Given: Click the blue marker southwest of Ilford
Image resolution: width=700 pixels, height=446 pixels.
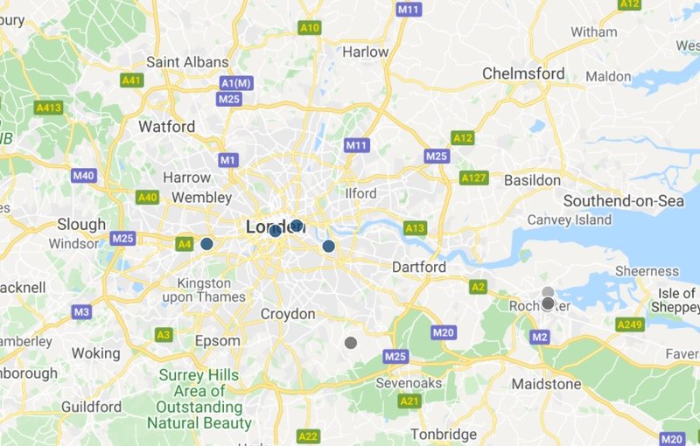Looking at the screenshot, I should tap(329, 246).
